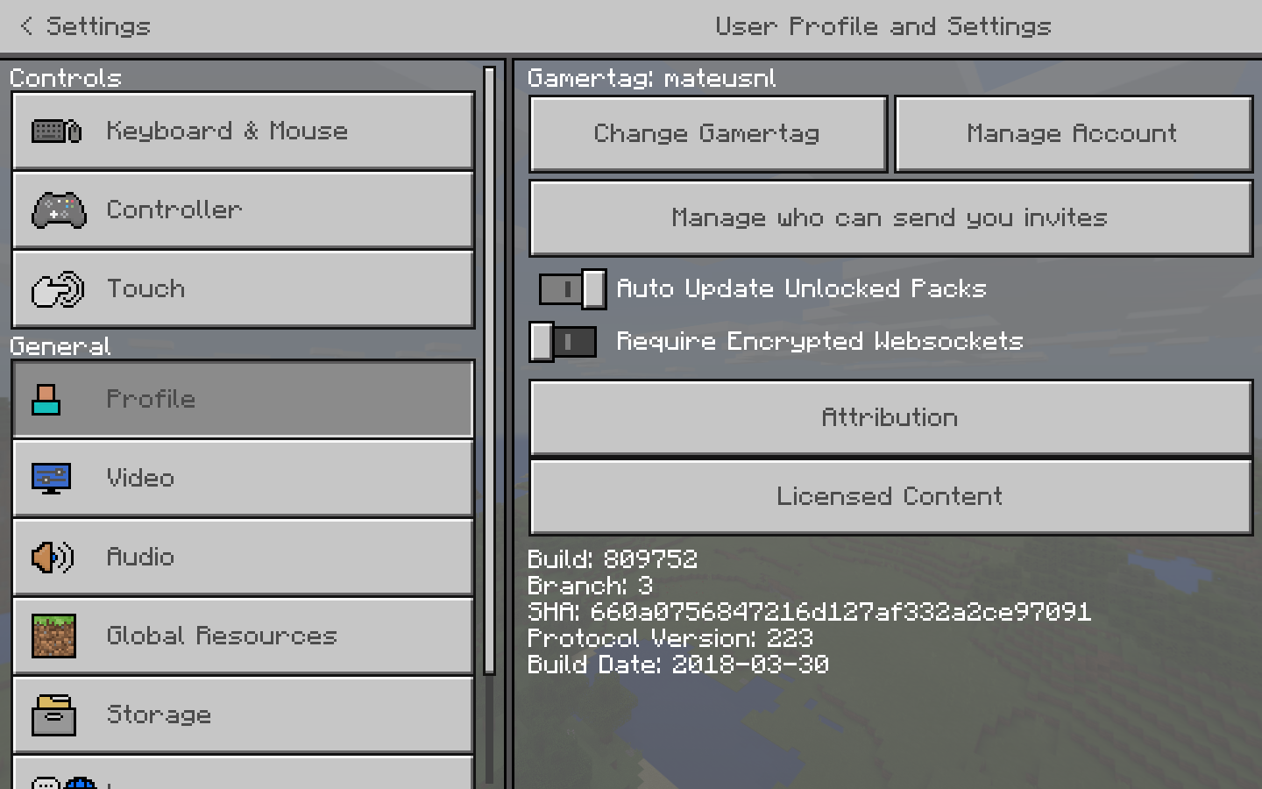Switch to Video settings tab
The width and height of the screenshot is (1262, 789).
tap(244, 479)
